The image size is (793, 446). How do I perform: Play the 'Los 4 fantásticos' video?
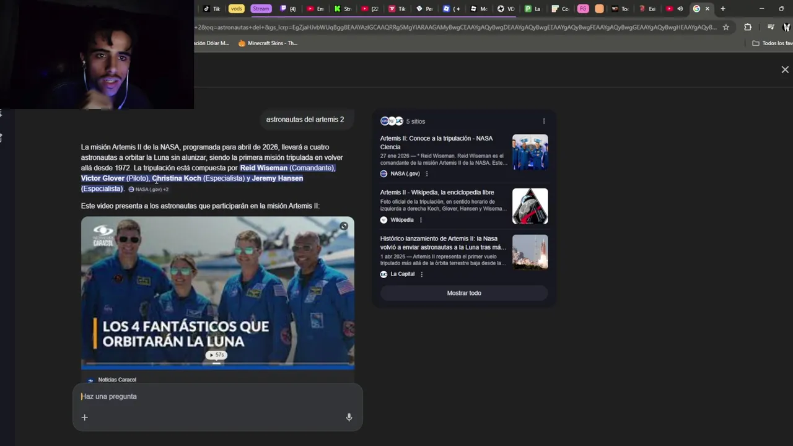coord(217,292)
